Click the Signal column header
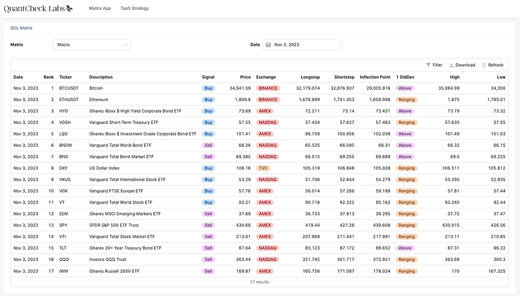This screenshot has width=520, height=296. pyautogui.click(x=208, y=77)
